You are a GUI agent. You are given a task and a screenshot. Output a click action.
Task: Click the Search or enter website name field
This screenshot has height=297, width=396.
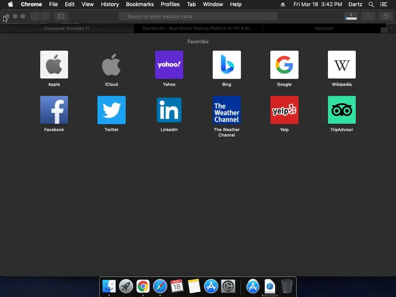[x=198, y=16]
